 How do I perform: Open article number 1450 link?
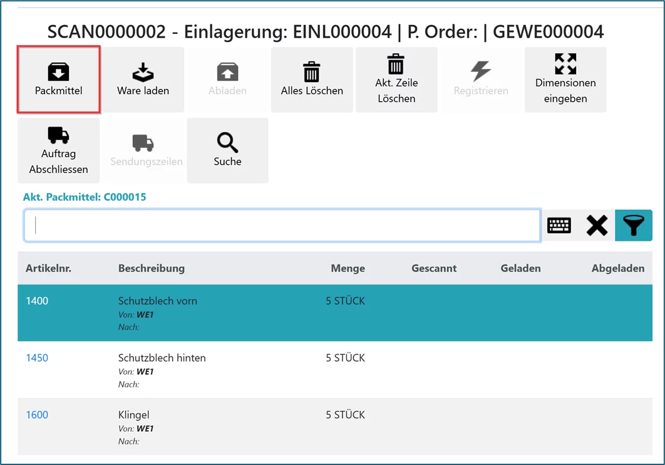[x=37, y=358]
